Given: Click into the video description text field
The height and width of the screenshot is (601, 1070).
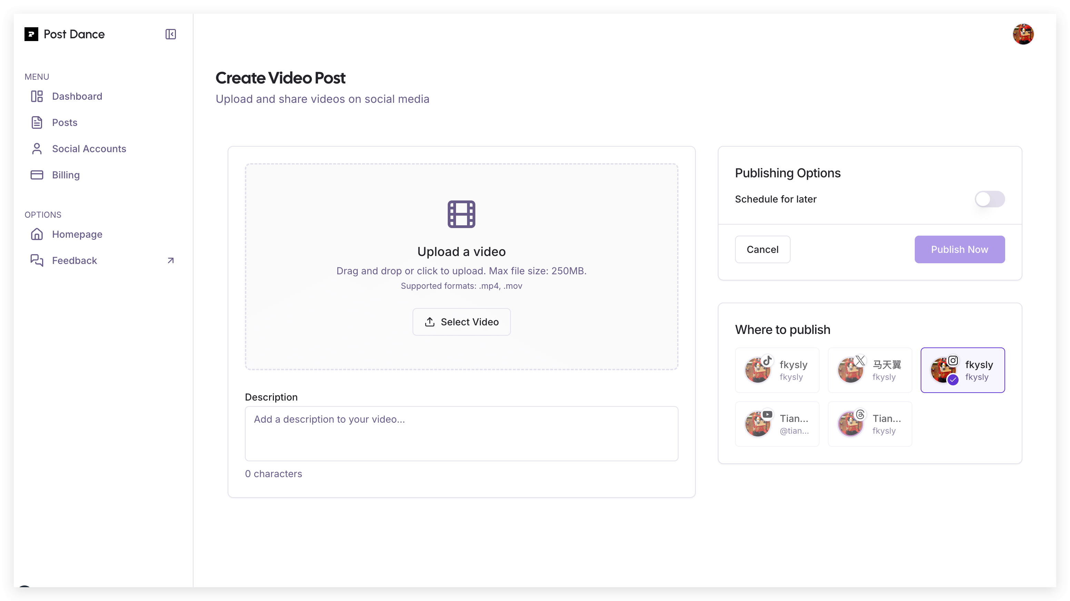Looking at the screenshot, I should click(461, 433).
